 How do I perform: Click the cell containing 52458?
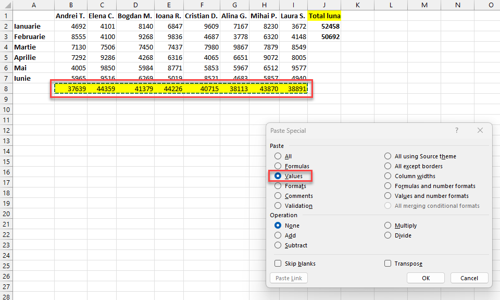coord(324,26)
